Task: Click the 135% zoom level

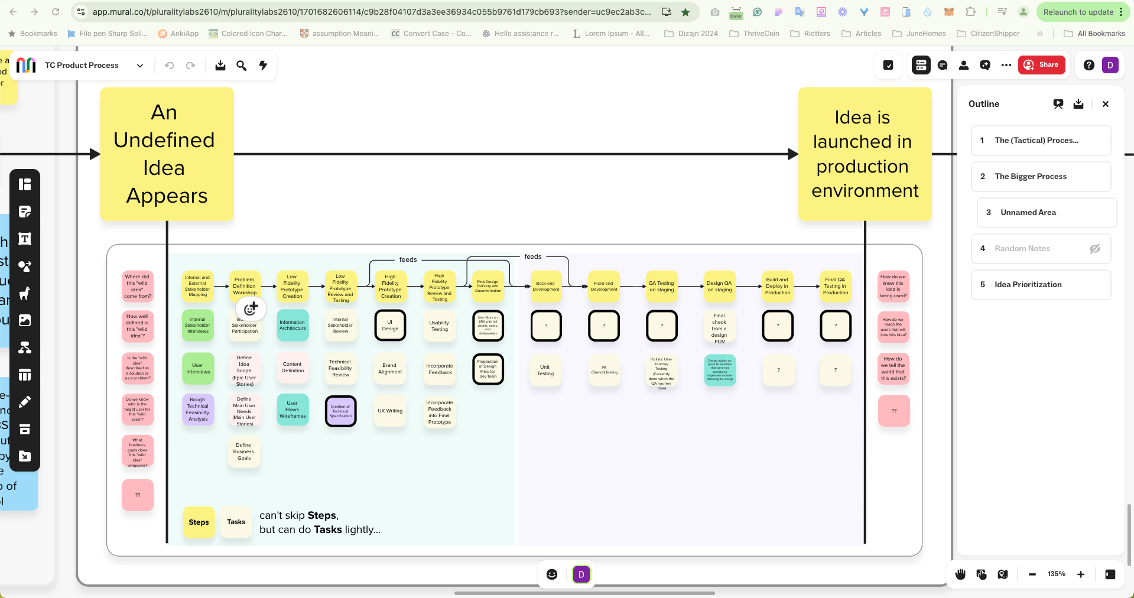Action: coord(1057,574)
